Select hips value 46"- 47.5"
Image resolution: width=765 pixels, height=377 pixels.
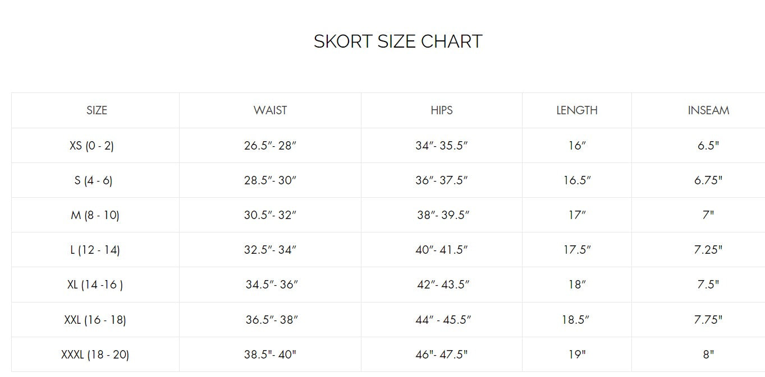click(x=441, y=355)
